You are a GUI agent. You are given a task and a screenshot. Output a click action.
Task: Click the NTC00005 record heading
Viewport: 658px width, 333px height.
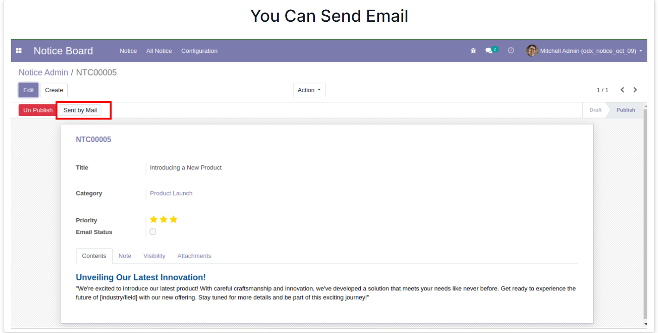pos(94,139)
